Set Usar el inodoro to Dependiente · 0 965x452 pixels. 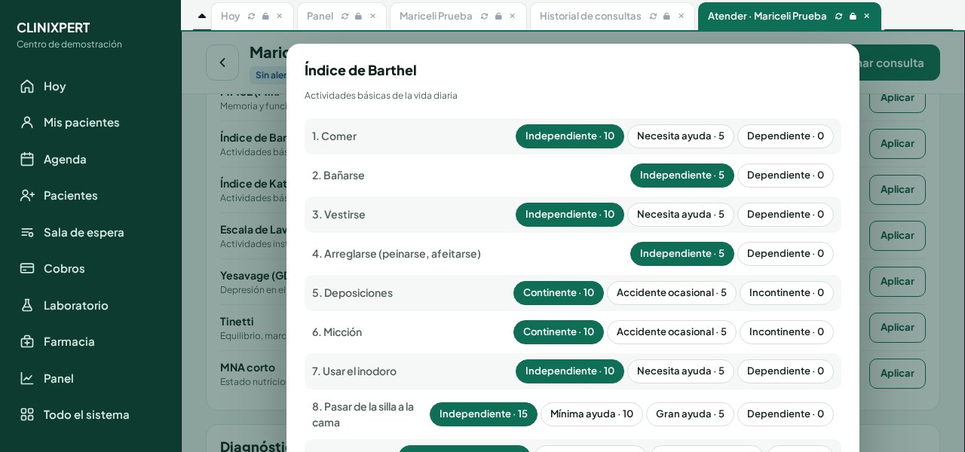point(786,371)
